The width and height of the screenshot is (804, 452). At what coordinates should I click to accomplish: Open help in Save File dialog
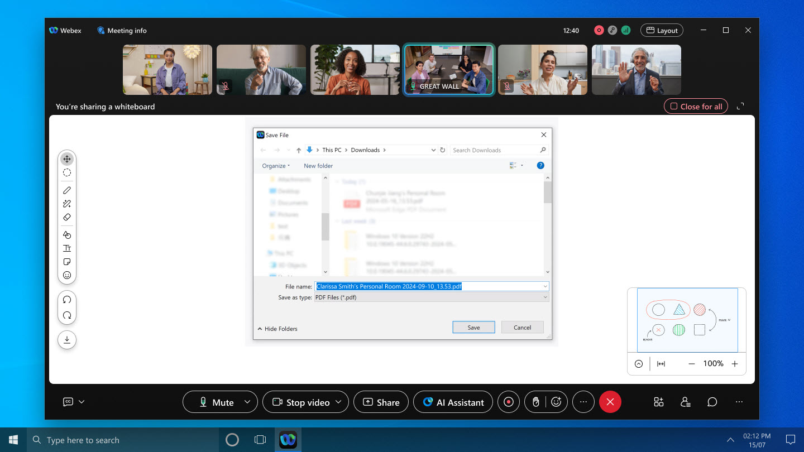540,166
